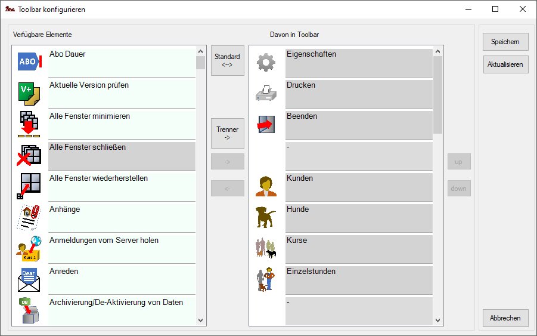Click the Beenden exit icon
Image resolution: width=537 pixels, height=336 pixels.
[266, 124]
